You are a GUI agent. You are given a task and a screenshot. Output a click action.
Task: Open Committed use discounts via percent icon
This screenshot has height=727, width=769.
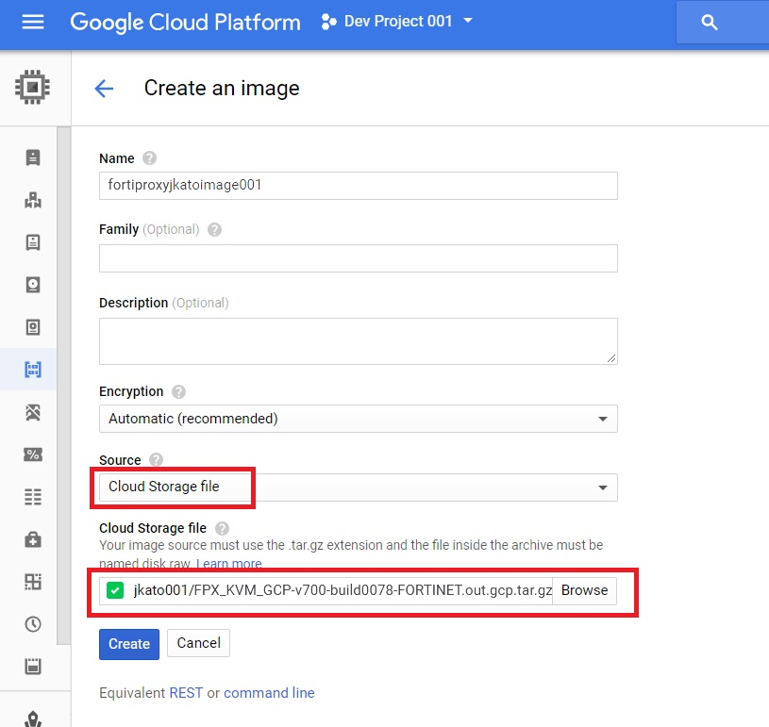(33, 454)
